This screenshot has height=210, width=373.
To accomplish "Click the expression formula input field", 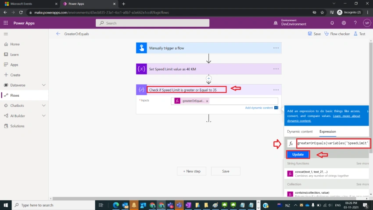I will tap(333, 143).
